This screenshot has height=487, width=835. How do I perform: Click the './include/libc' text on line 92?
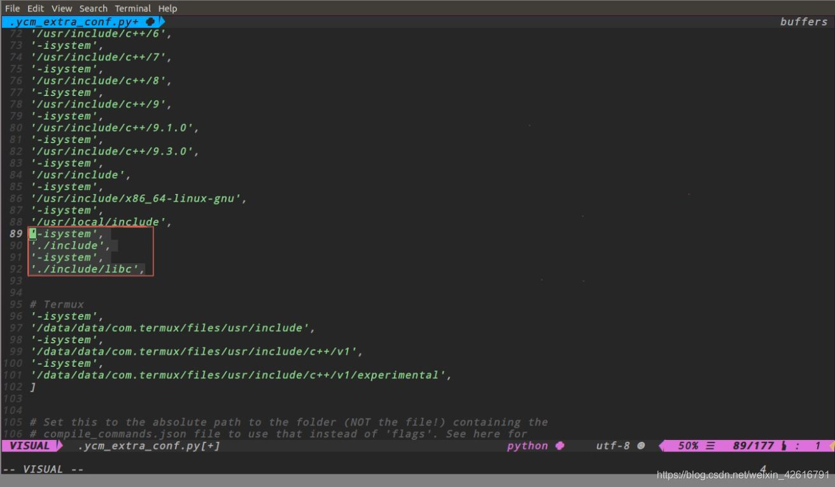click(x=88, y=269)
